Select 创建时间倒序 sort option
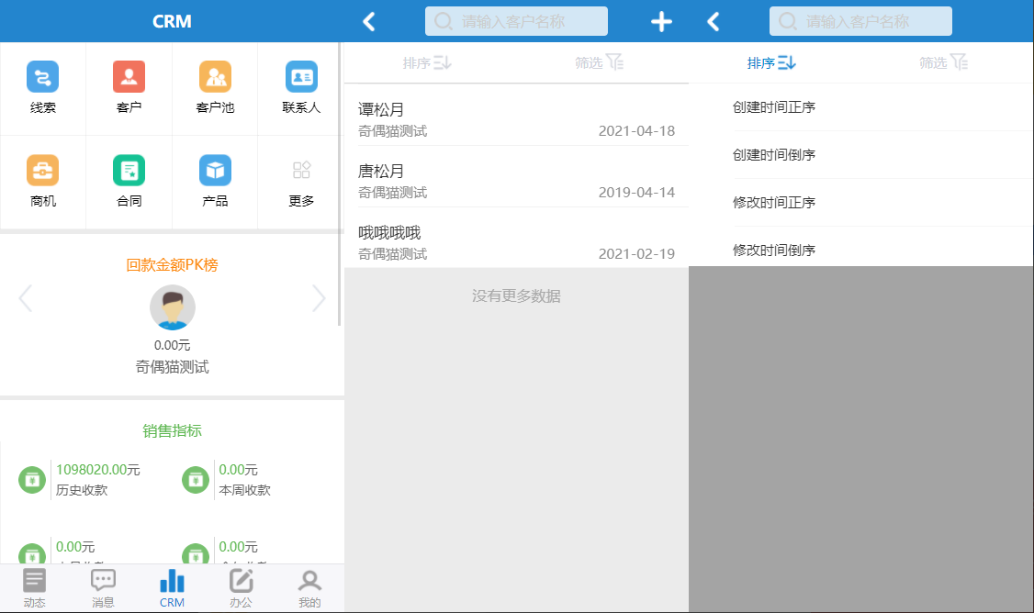1034x613 pixels. 774,155
